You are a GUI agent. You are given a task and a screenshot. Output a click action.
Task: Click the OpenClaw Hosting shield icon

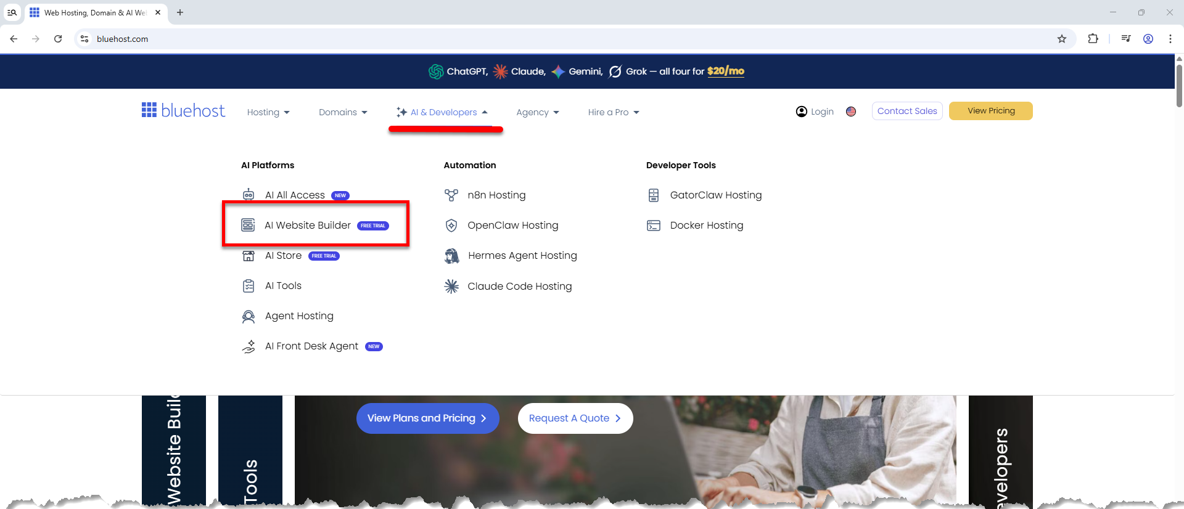(451, 225)
